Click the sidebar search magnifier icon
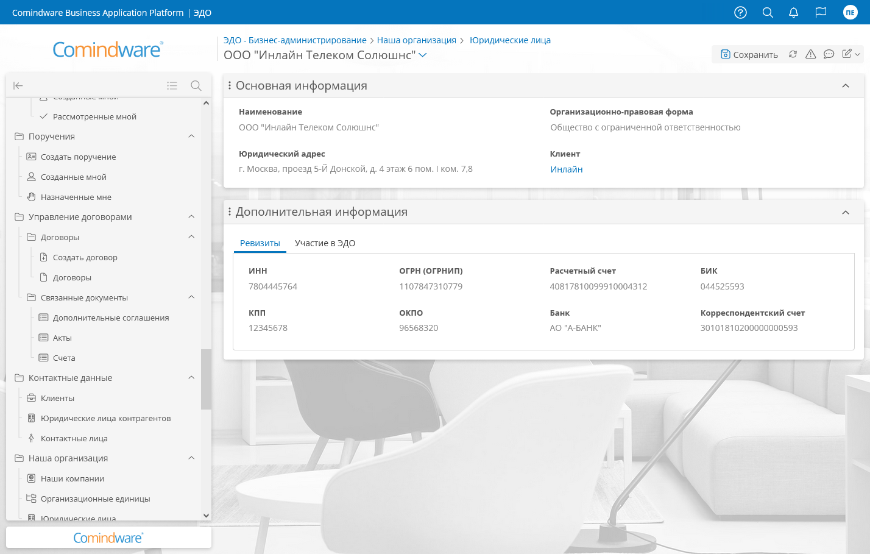This screenshot has height=554, width=870. coord(196,86)
